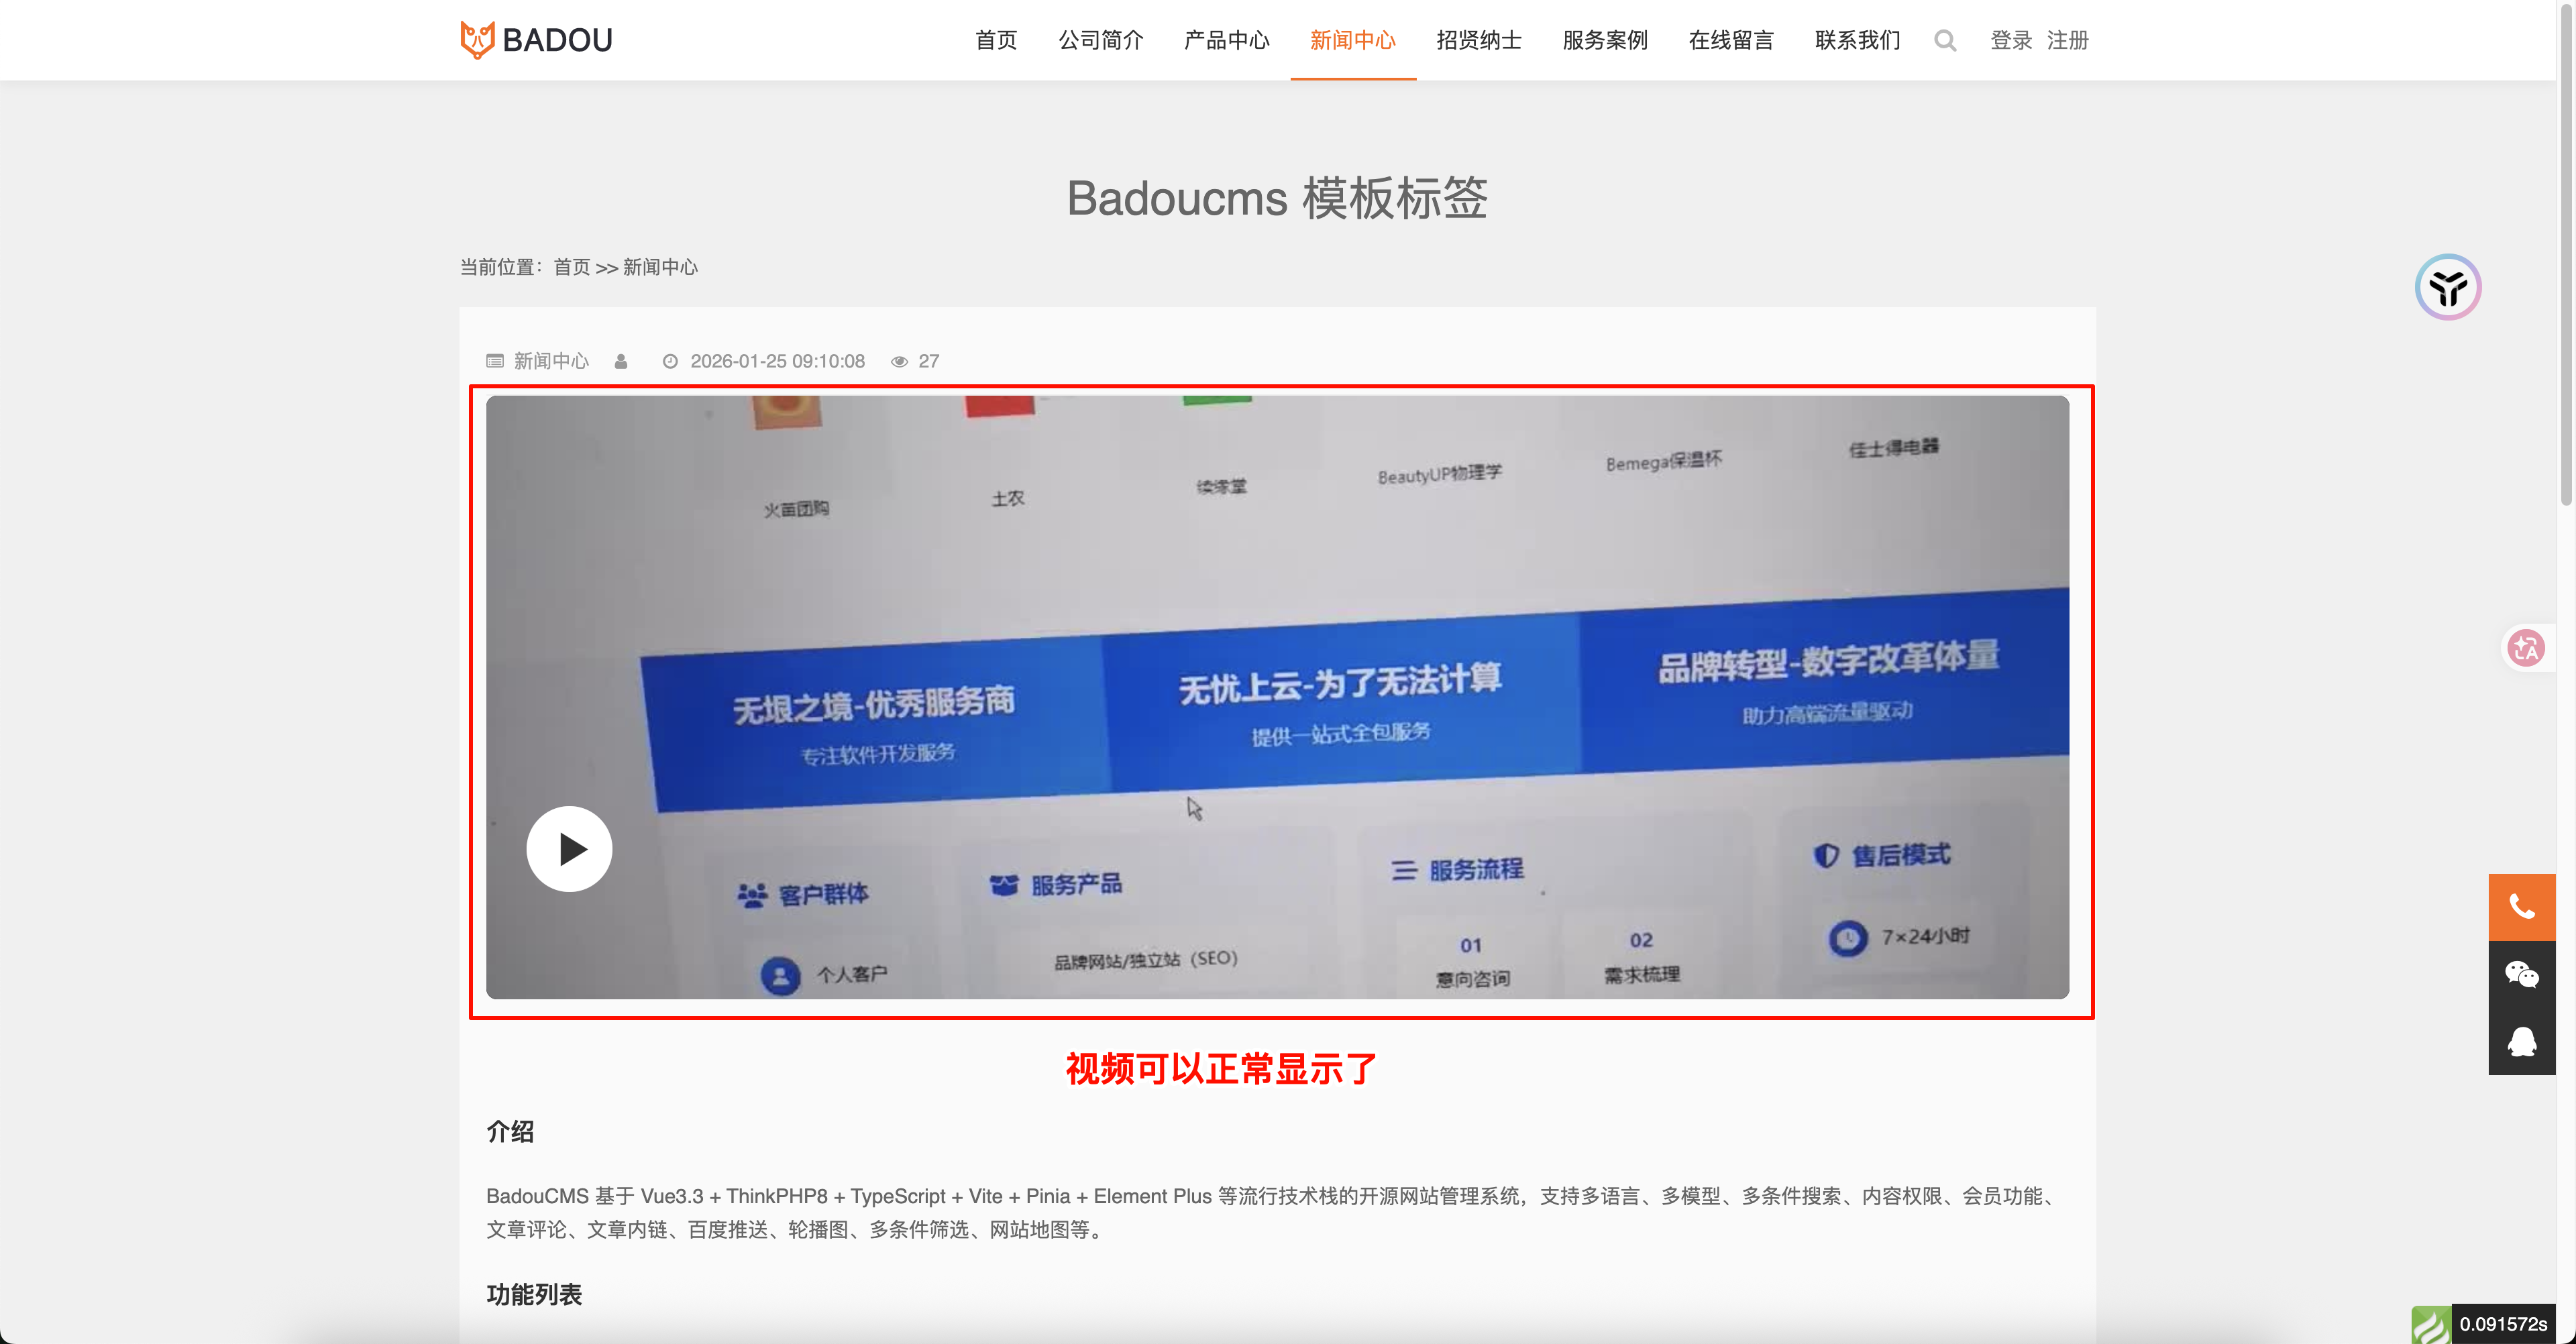The height and width of the screenshot is (1344, 2576).
Task: Open the 在线留言 page from navigation
Action: [x=1731, y=40]
